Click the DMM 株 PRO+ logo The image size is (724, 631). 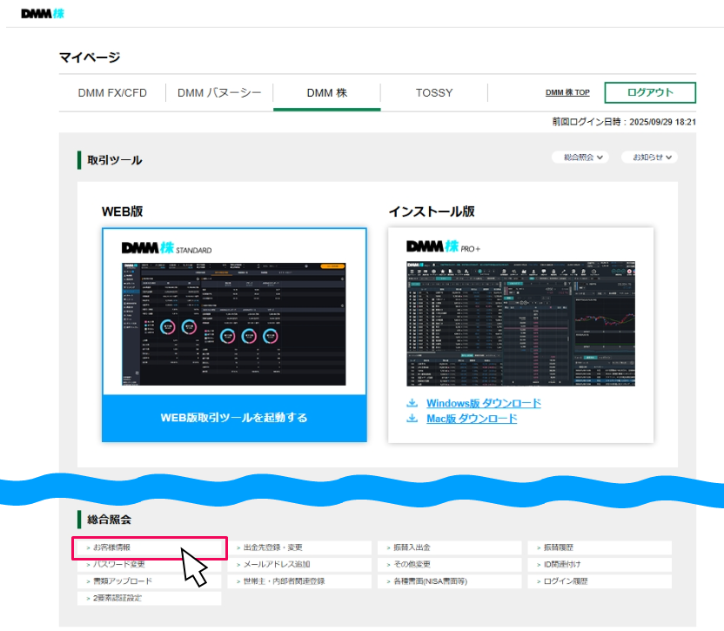point(444,247)
